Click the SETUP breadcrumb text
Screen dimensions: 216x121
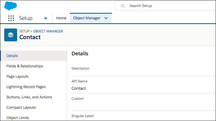click(x=24, y=31)
